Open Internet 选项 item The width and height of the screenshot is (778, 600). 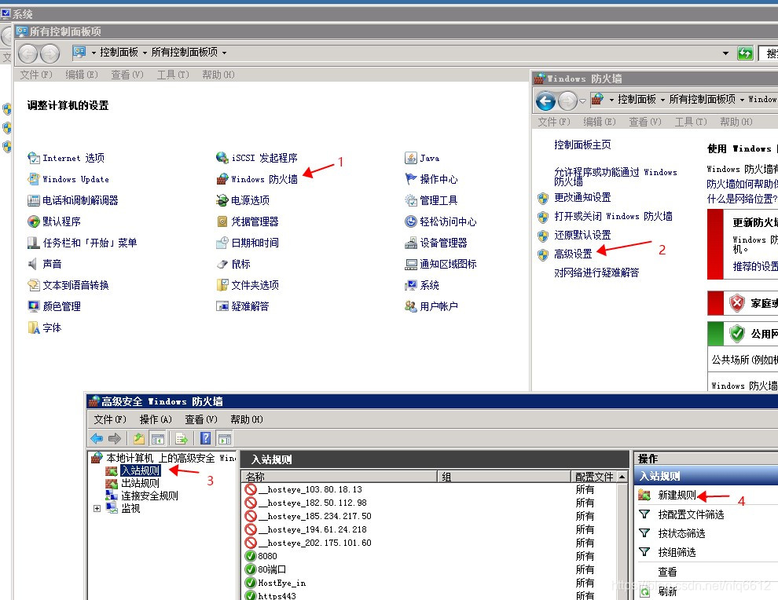tap(66, 158)
